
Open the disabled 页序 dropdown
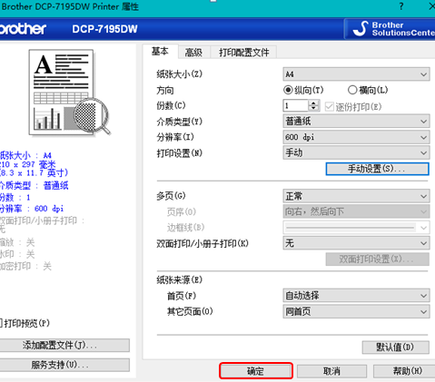(x=356, y=211)
